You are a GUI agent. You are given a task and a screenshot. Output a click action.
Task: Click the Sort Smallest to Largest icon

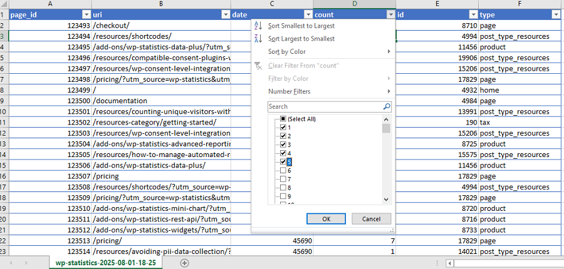tap(258, 26)
